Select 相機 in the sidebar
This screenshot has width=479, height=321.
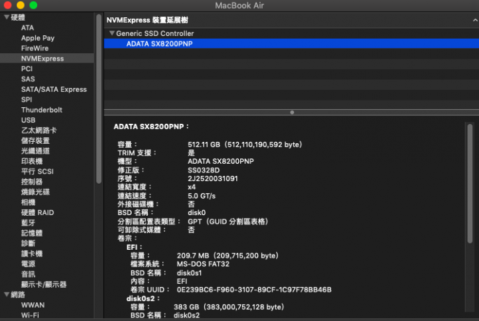pos(28,202)
